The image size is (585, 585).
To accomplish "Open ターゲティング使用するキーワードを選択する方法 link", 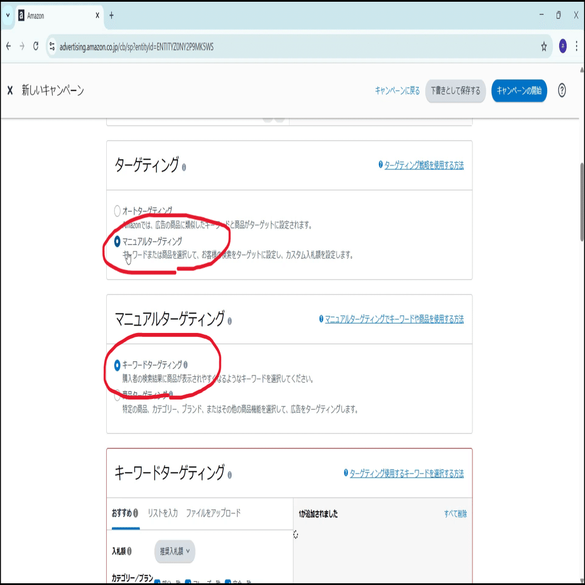I will (x=406, y=474).
